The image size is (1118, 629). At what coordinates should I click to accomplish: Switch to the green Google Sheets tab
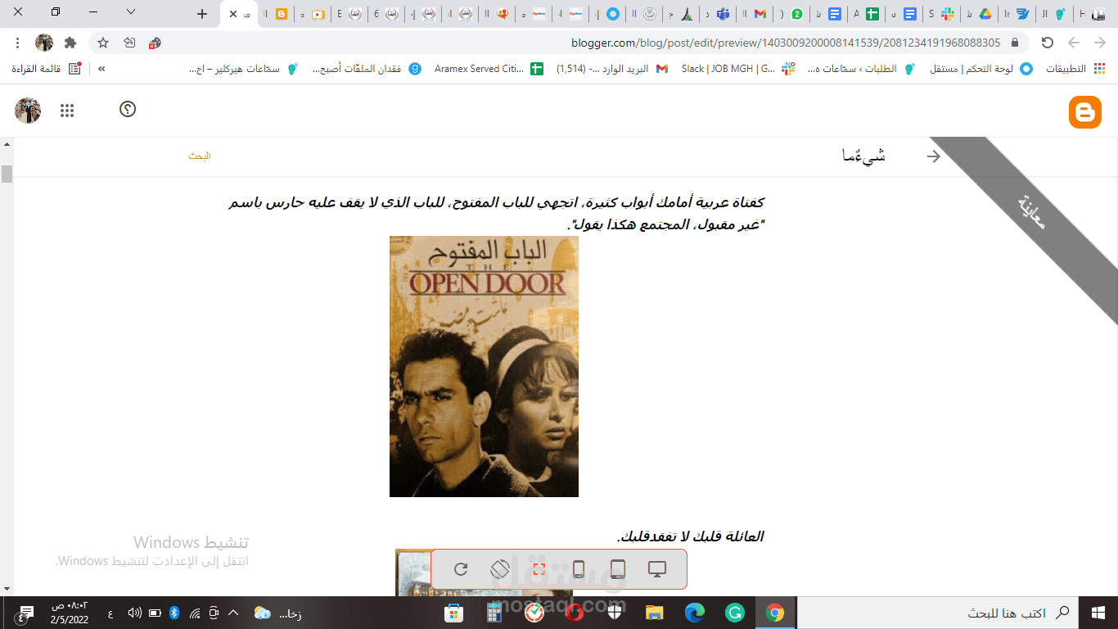coord(872,14)
